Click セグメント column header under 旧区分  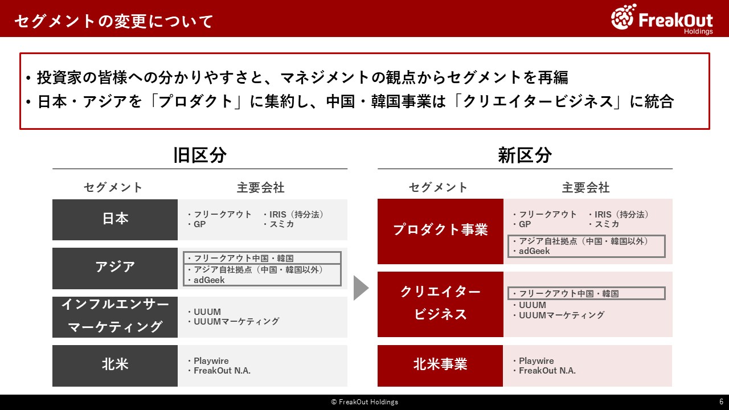(x=113, y=187)
